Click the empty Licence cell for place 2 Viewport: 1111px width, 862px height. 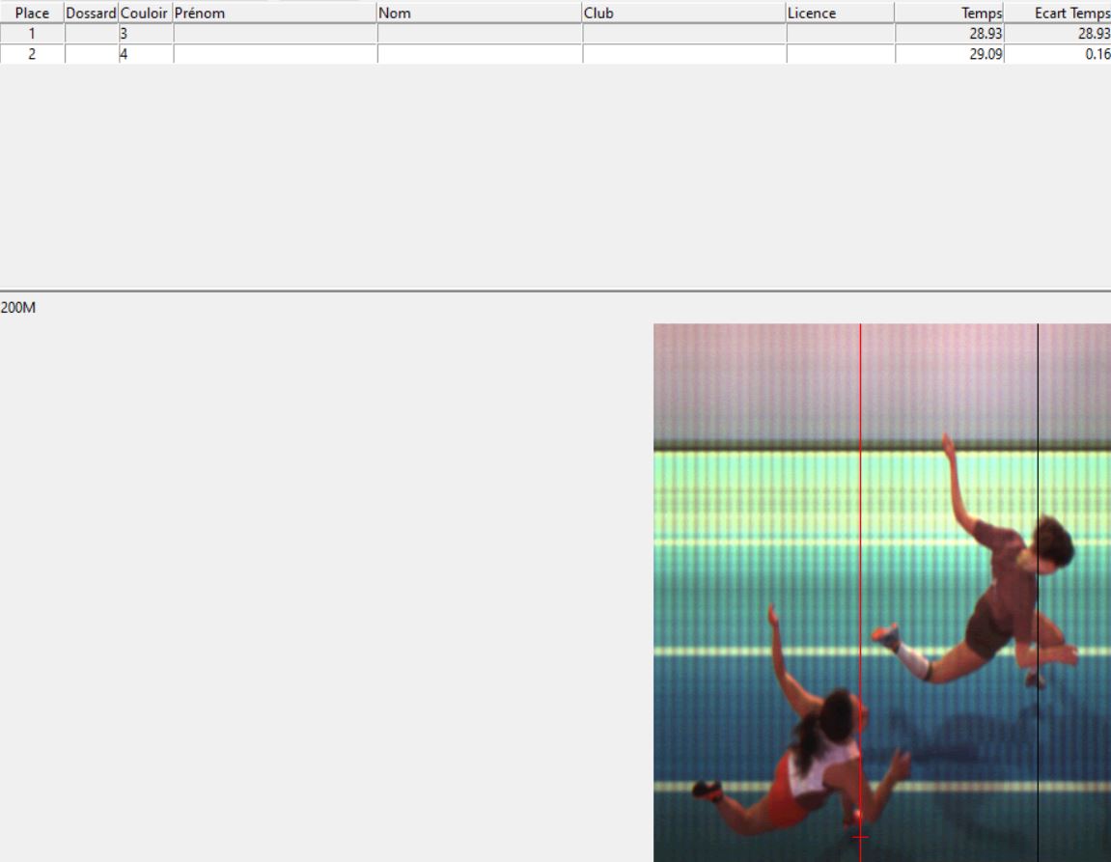tap(841, 54)
